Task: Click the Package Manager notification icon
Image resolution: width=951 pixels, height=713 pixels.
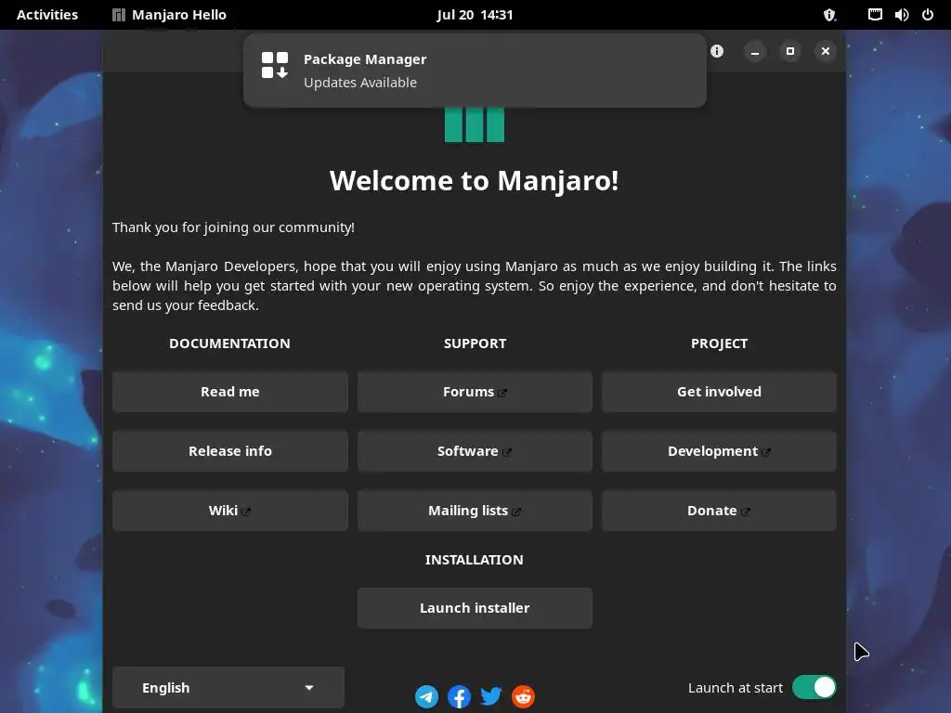Action: (275, 65)
